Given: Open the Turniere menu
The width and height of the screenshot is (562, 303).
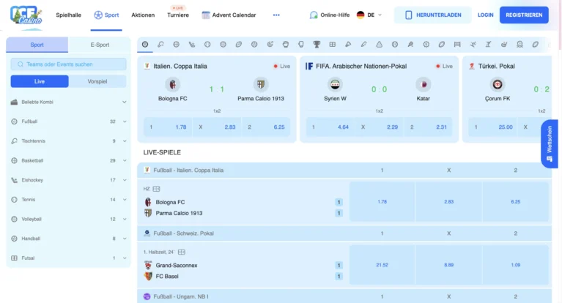Looking at the screenshot, I should (178, 15).
